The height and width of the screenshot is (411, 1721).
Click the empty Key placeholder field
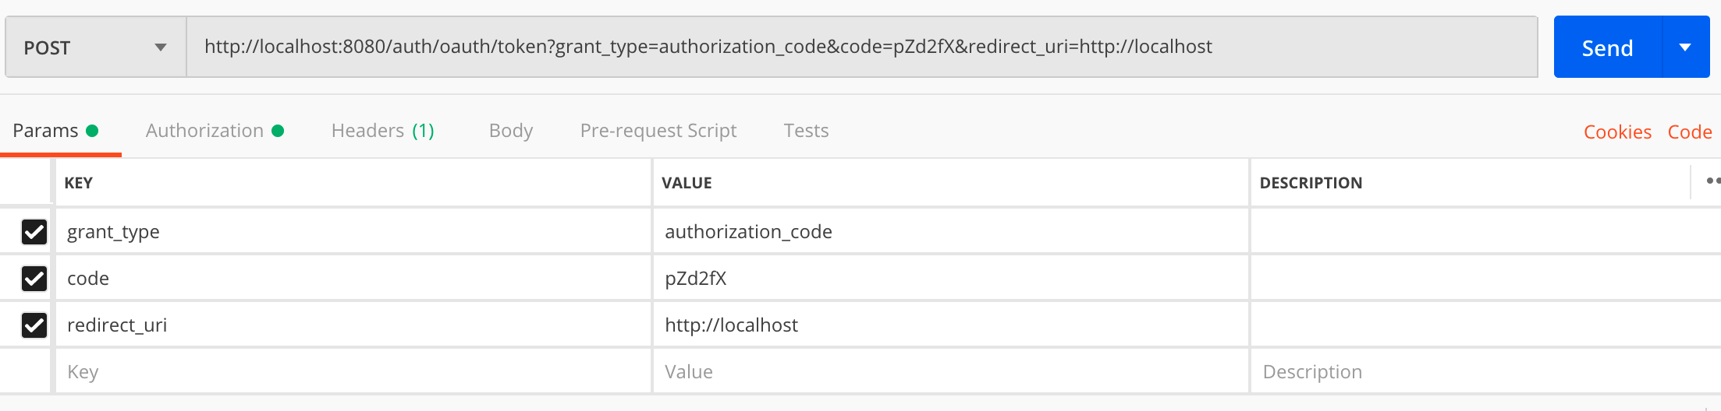[x=351, y=372]
